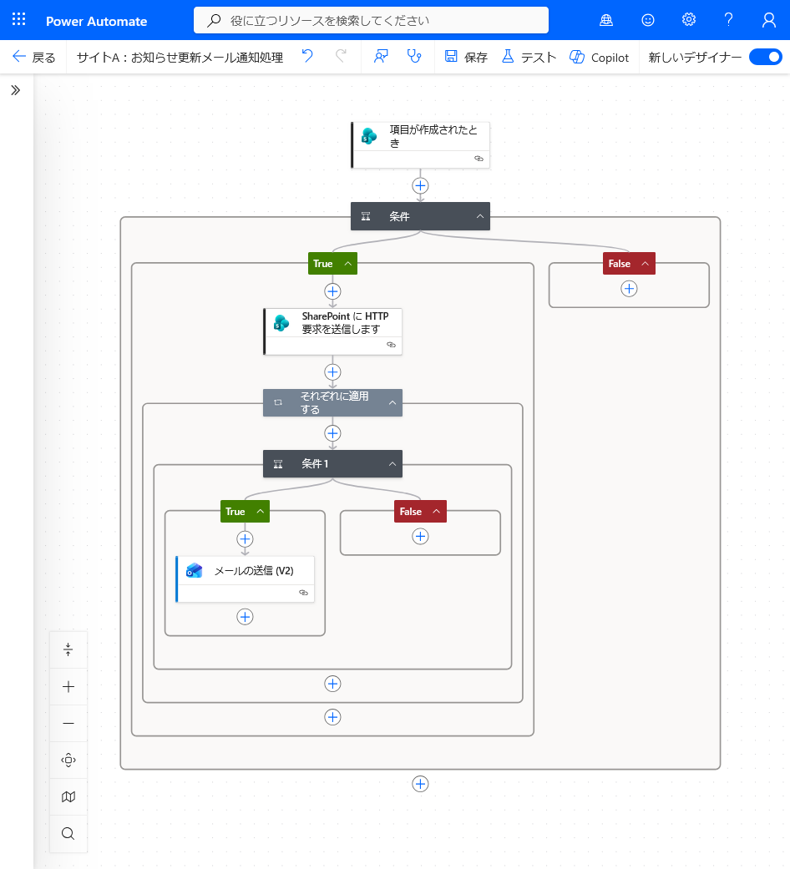Collapse the 条件 1 False branch

coord(435,512)
